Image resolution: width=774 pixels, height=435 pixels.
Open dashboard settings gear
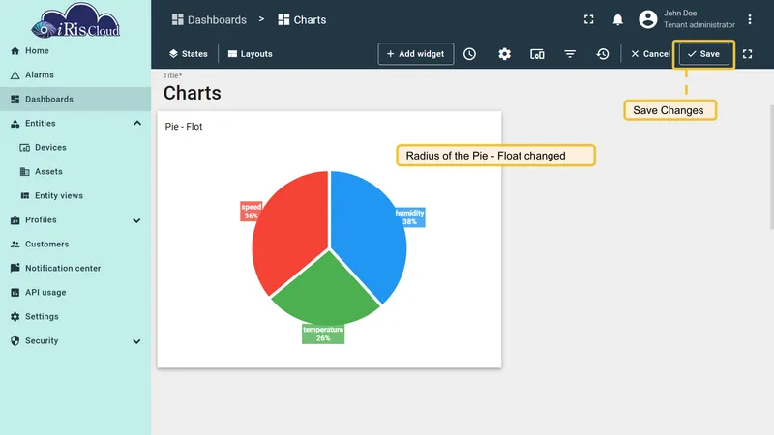(504, 54)
